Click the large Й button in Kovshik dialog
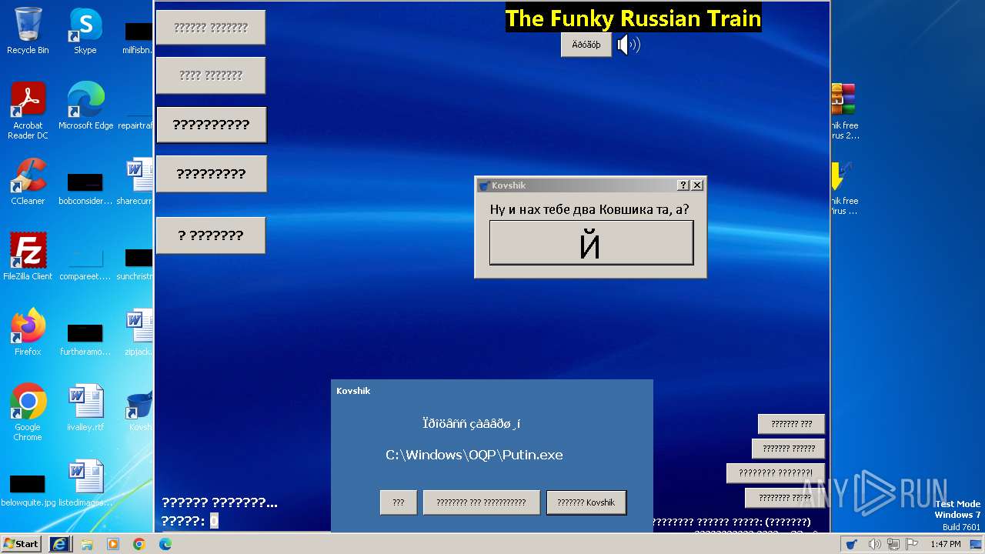The width and height of the screenshot is (985, 554). 591,242
